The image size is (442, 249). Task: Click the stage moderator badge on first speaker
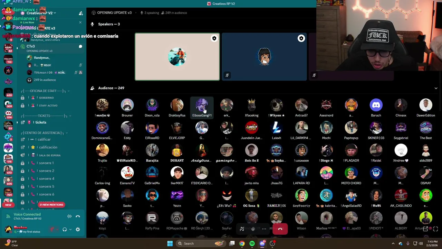(214, 38)
